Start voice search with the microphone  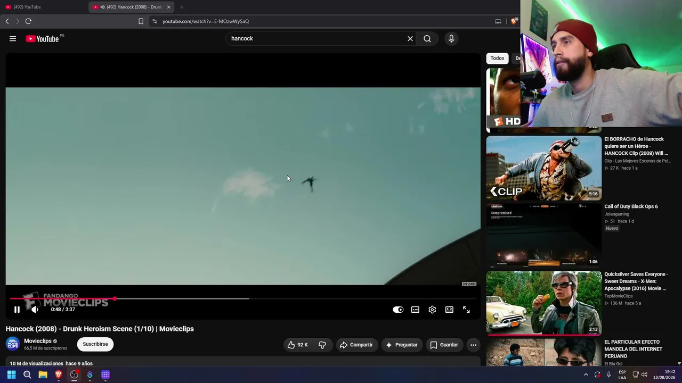coord(451,38)
